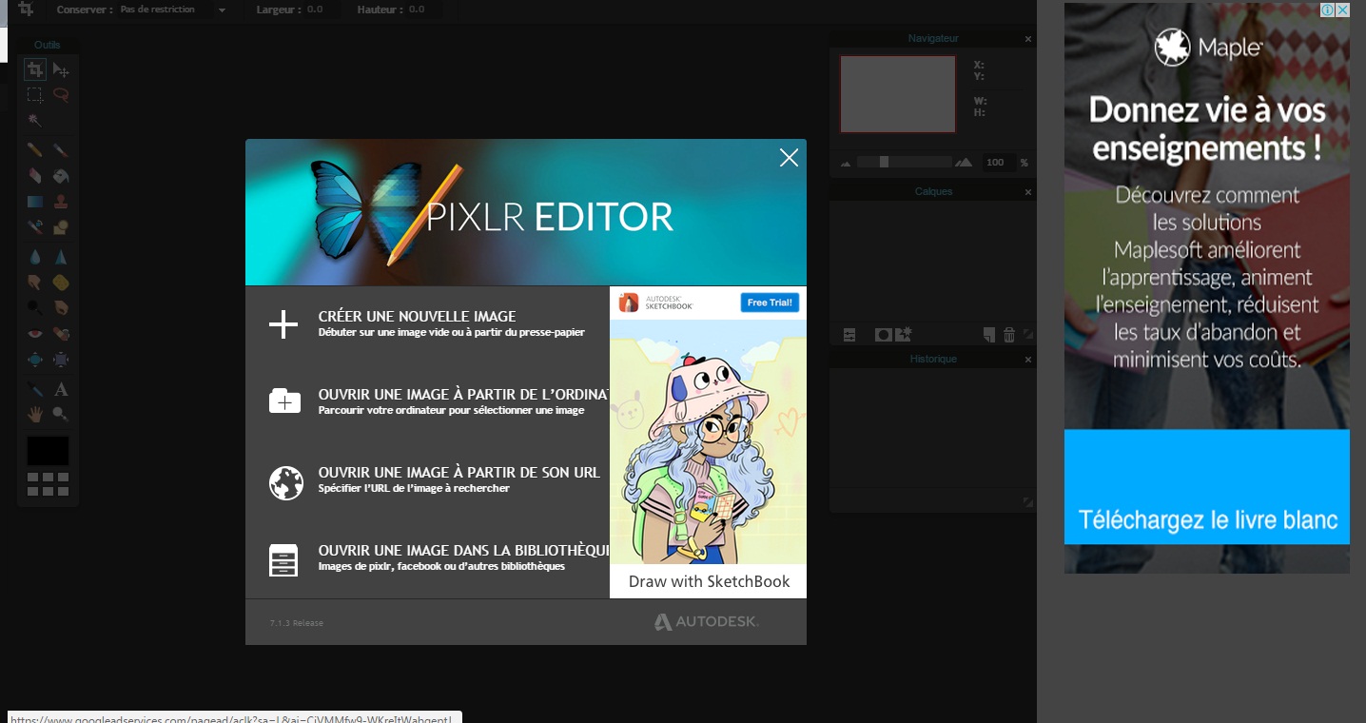Select the Pencil tool
1366x723 pixels.
[x=34, y=150]
